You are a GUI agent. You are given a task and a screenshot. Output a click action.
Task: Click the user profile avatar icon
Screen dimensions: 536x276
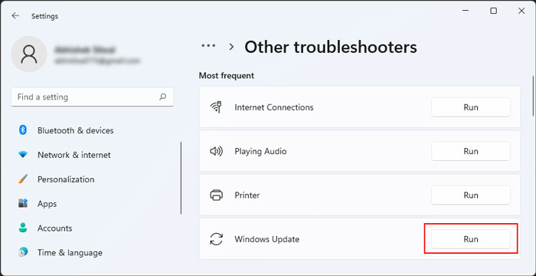click(x=29, y=54)
